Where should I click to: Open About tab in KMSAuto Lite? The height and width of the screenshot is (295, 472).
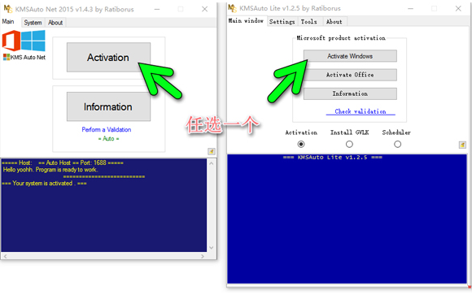point(334,22)
